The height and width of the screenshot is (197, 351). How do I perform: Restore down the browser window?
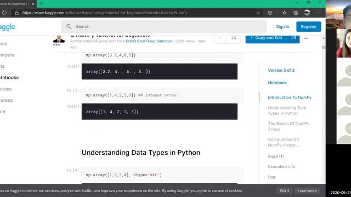point(308,2)
